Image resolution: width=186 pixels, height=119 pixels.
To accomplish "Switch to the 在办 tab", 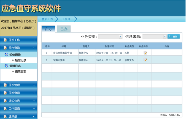I will tap(48, 29).
